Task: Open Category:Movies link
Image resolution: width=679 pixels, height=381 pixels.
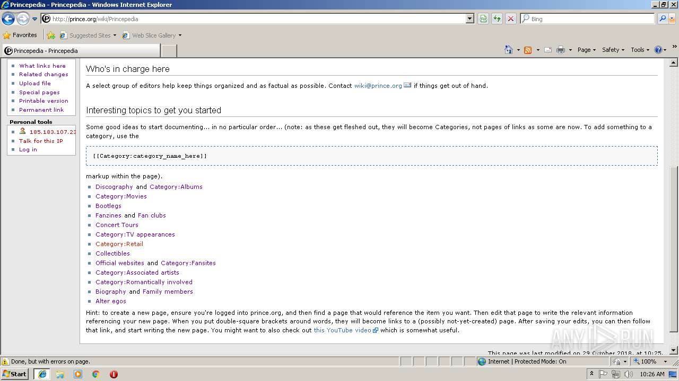Action: pos(121,196)
